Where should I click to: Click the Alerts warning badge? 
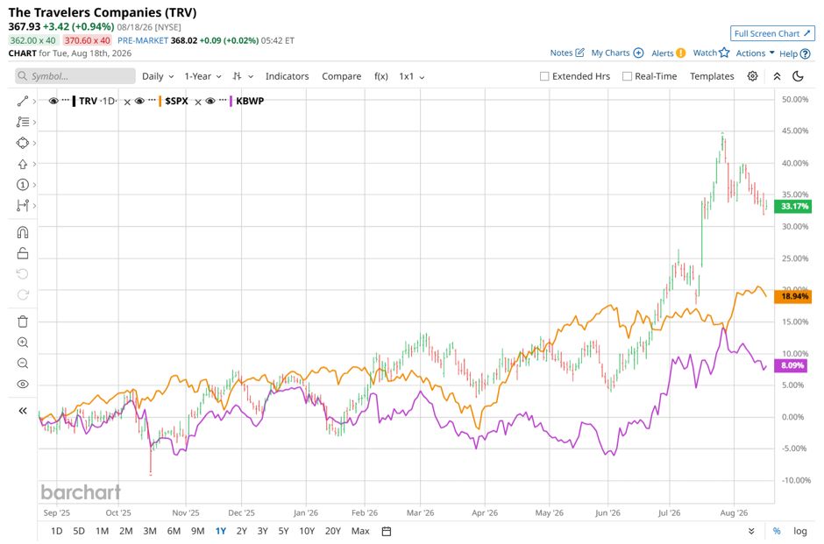680,53
